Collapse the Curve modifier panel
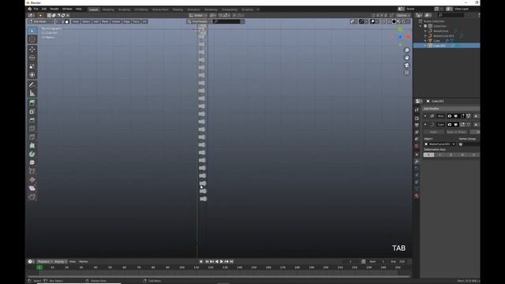 click(x=425, y=125)
